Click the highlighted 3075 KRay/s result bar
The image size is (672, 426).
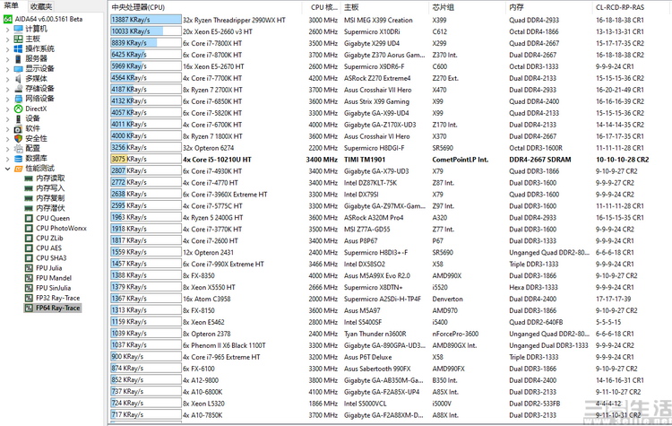coord(146,159)
